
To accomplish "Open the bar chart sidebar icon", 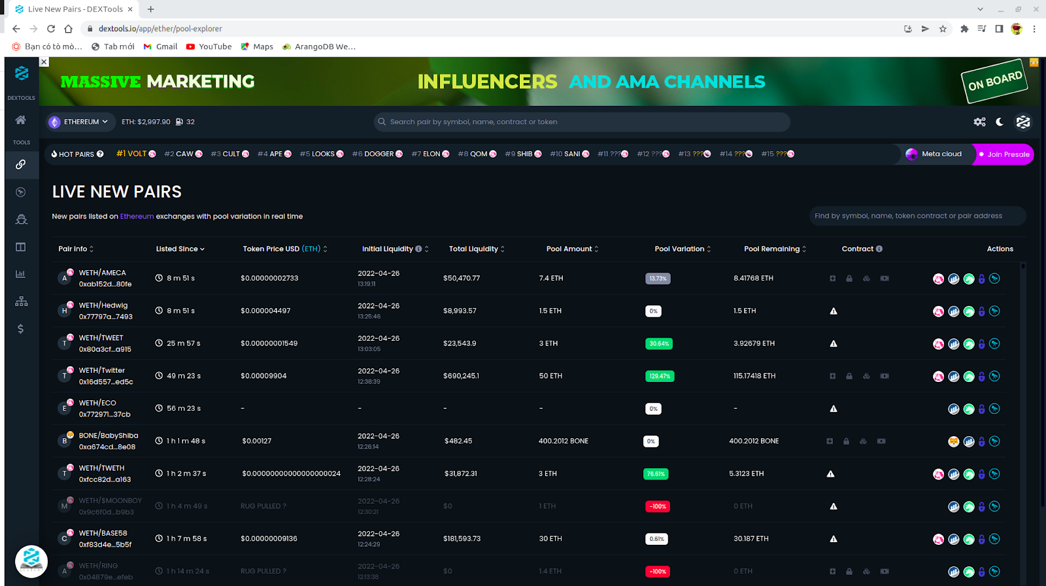I will tap(21, 274).
